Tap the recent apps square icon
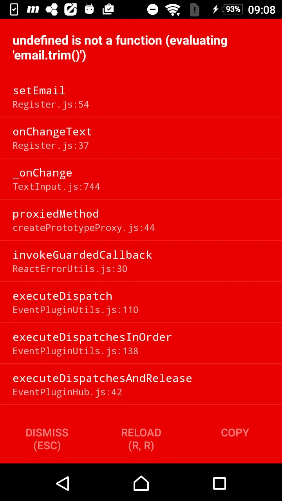 pyautogui.click(x=219, y=483)
